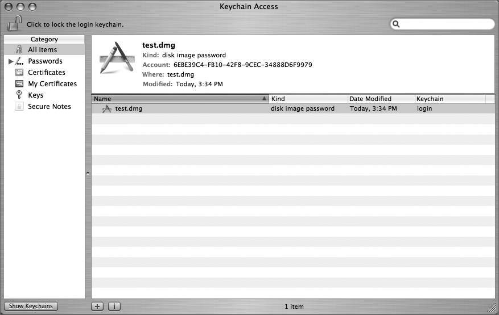Viewport: 499px width, 315px height.
Task: Add a new item with plus button
Action: coord(97,306)
